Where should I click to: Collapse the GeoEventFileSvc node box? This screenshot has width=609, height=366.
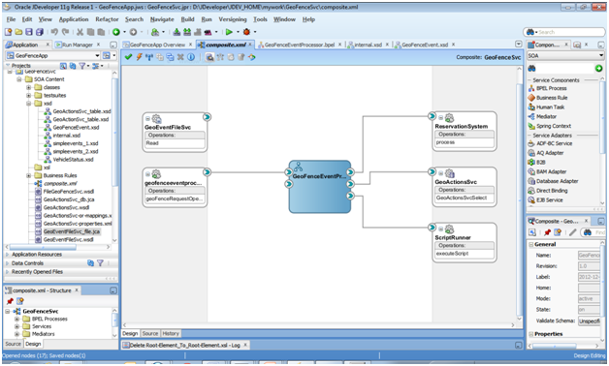(x=147, y=119)
